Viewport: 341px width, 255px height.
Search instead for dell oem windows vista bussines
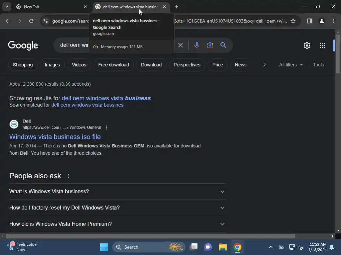(x=87, y=105)
